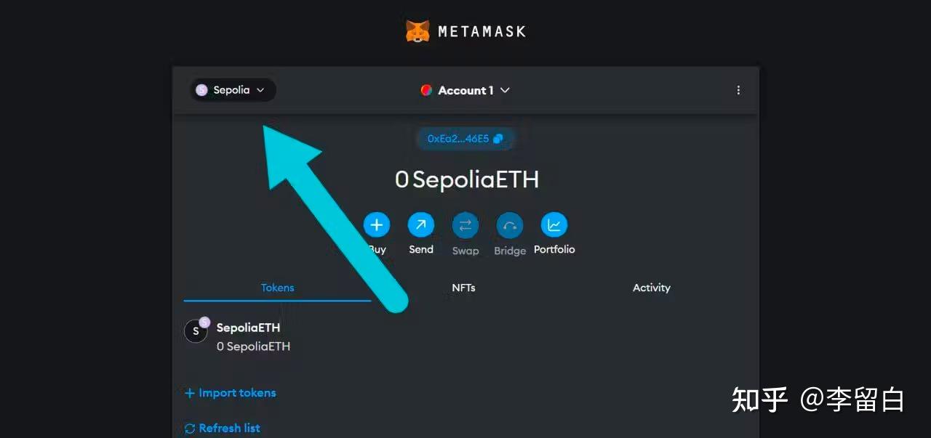
Task: Click the MetaMask fox logo
Action: (x=417, y=31)
